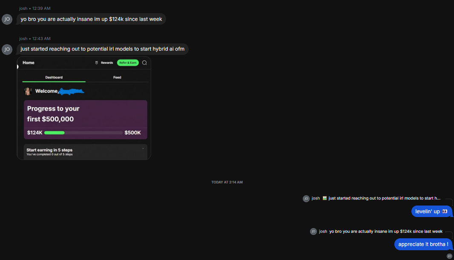The width and height of the screenshot is (454, 260).
Task: Click the Rewards medal icon
Action: [97, 63]
